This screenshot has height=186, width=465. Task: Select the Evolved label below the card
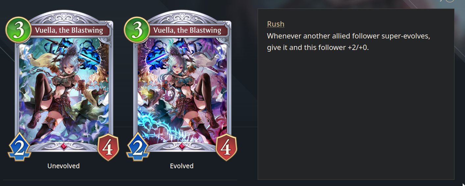[182, 166]
